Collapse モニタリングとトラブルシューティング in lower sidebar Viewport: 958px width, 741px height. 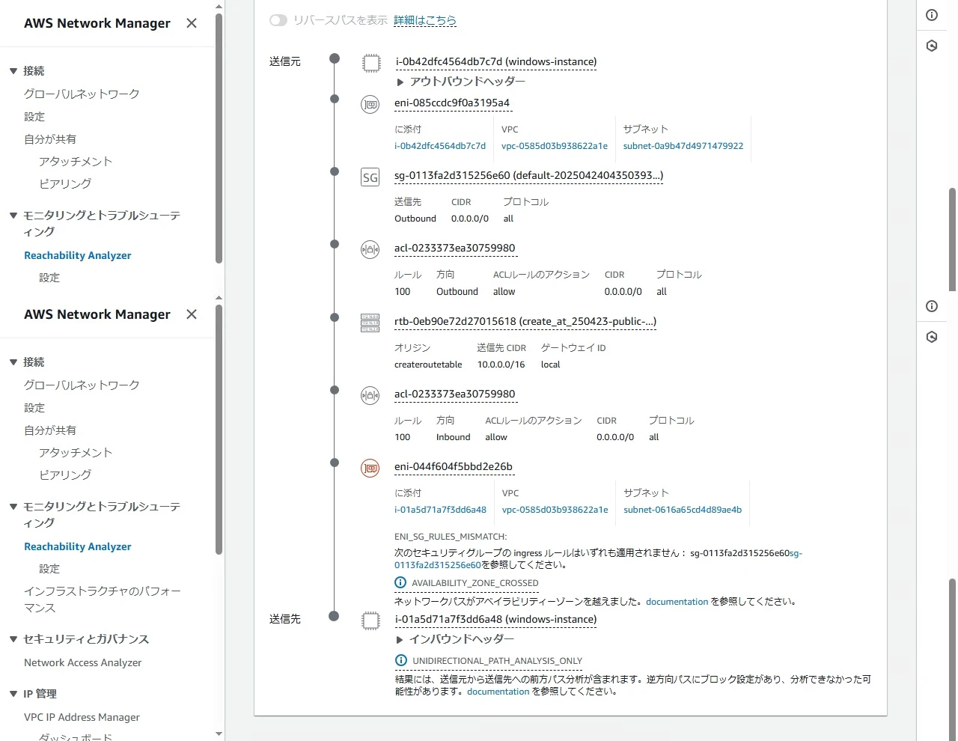(13, 507)
